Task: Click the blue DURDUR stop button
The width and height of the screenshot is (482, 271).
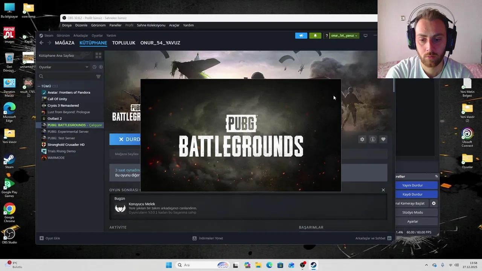Action: click(x=125, y=139)
